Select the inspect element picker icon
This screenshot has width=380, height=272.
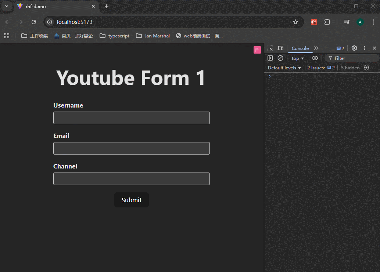coord(270,48)
